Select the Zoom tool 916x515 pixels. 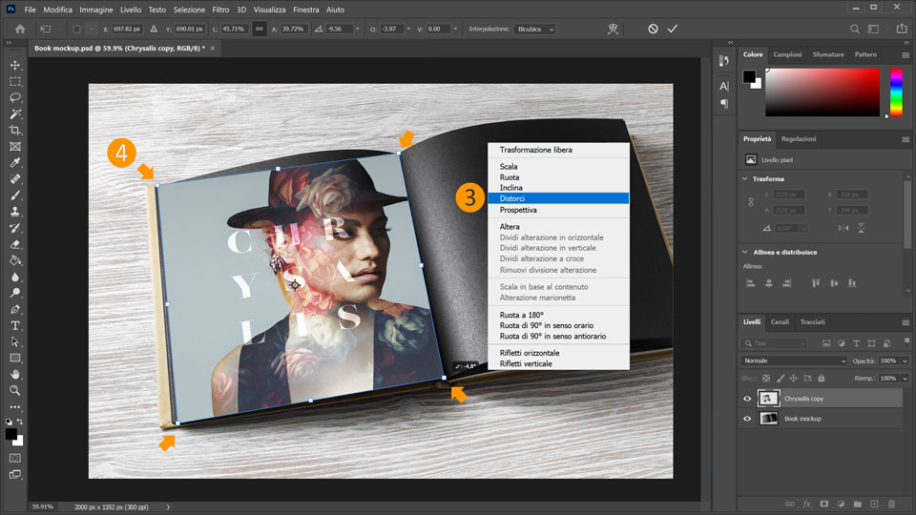click(15, 390)
